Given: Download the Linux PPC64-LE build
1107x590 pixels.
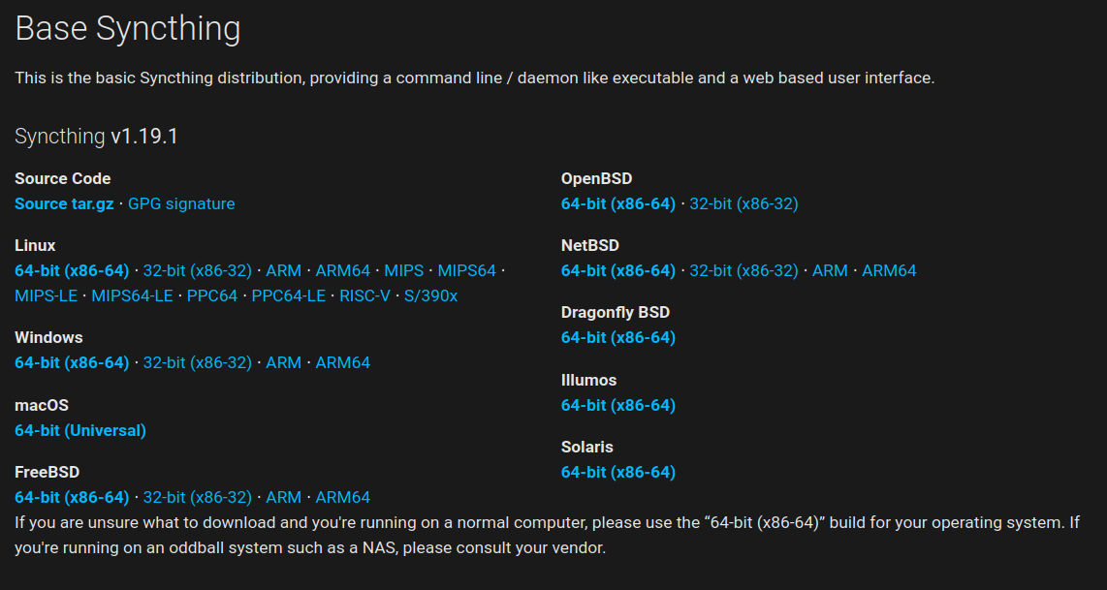Looking at the screenshot, I should click(289, 295).
